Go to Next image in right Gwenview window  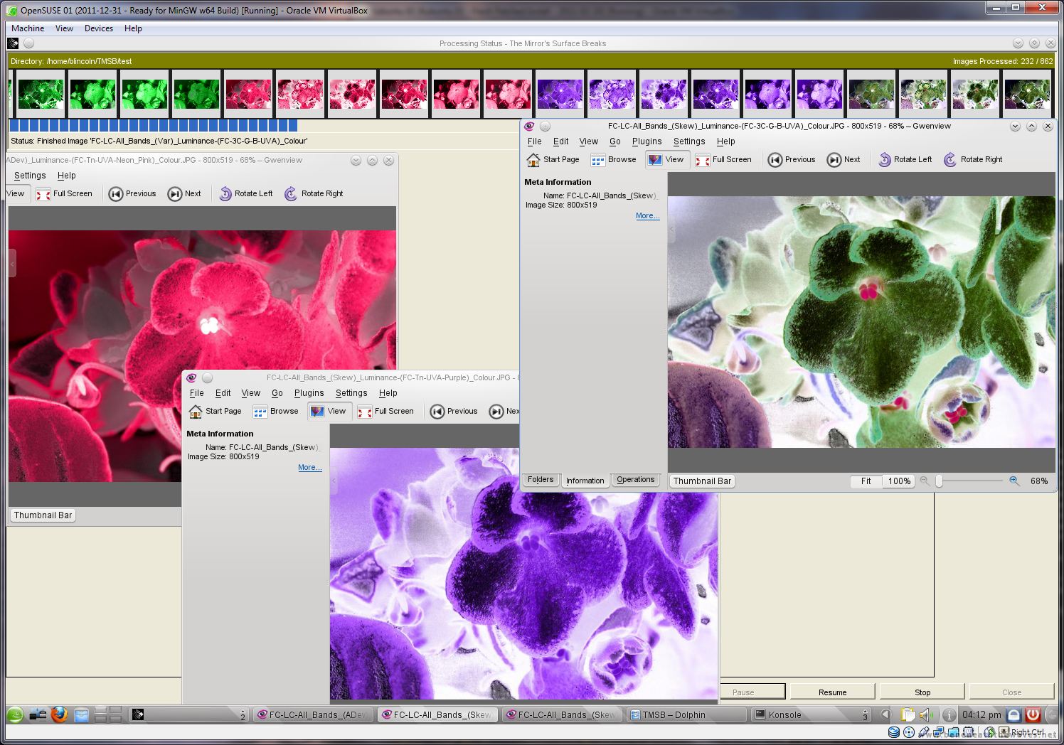tap(844, 160)
